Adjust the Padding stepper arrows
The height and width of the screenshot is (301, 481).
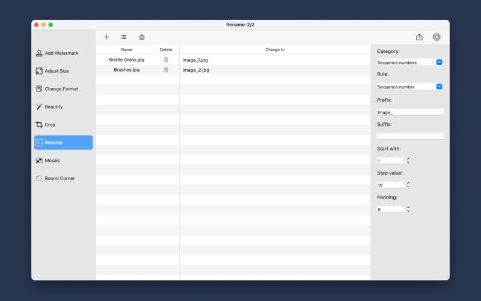(408, 209)
